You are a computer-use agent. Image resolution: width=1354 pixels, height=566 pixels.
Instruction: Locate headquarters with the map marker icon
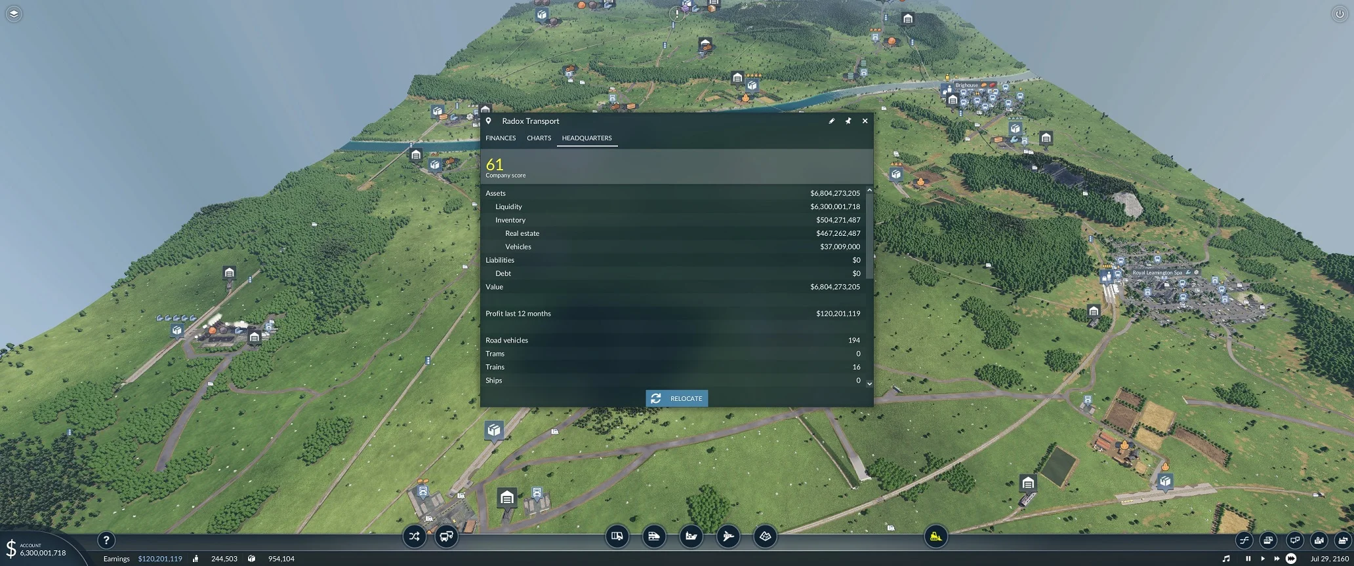(x=489, y=121)
